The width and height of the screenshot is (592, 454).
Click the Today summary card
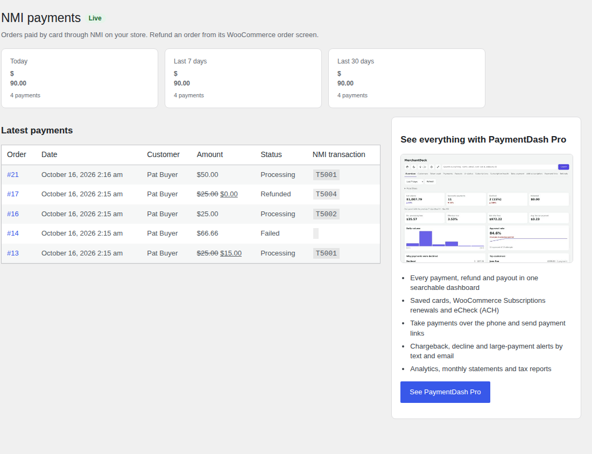pyautogui.click(x=80, y=78)
